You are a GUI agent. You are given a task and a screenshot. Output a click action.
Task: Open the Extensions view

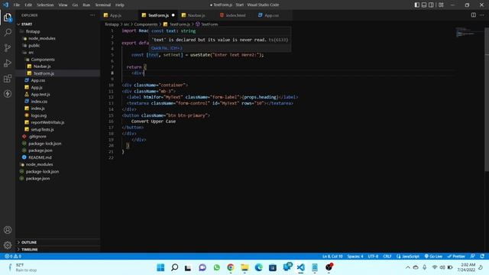click(8, 78)
